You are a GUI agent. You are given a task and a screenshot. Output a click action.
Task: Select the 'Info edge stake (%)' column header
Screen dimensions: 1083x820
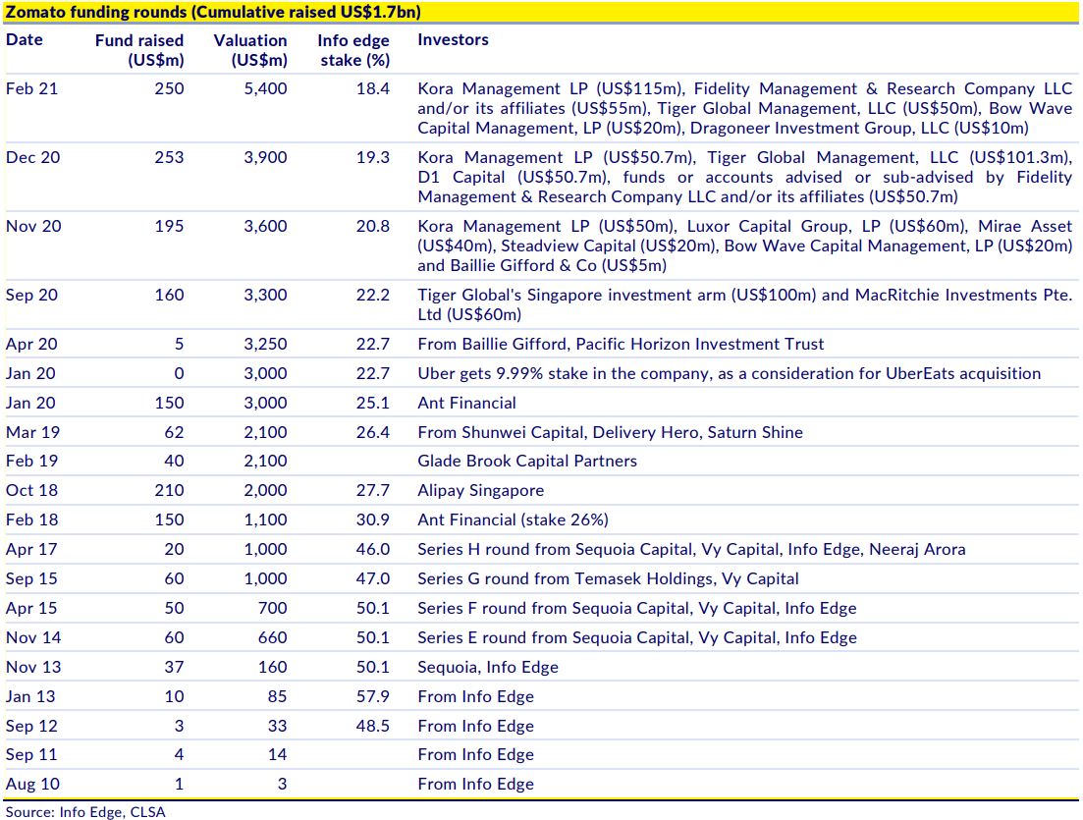[x=353, y=50]
